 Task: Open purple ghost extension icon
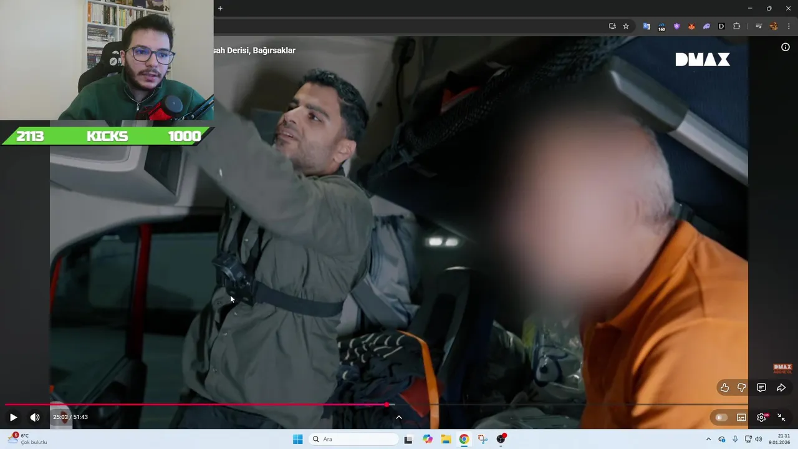pos(706,26)
